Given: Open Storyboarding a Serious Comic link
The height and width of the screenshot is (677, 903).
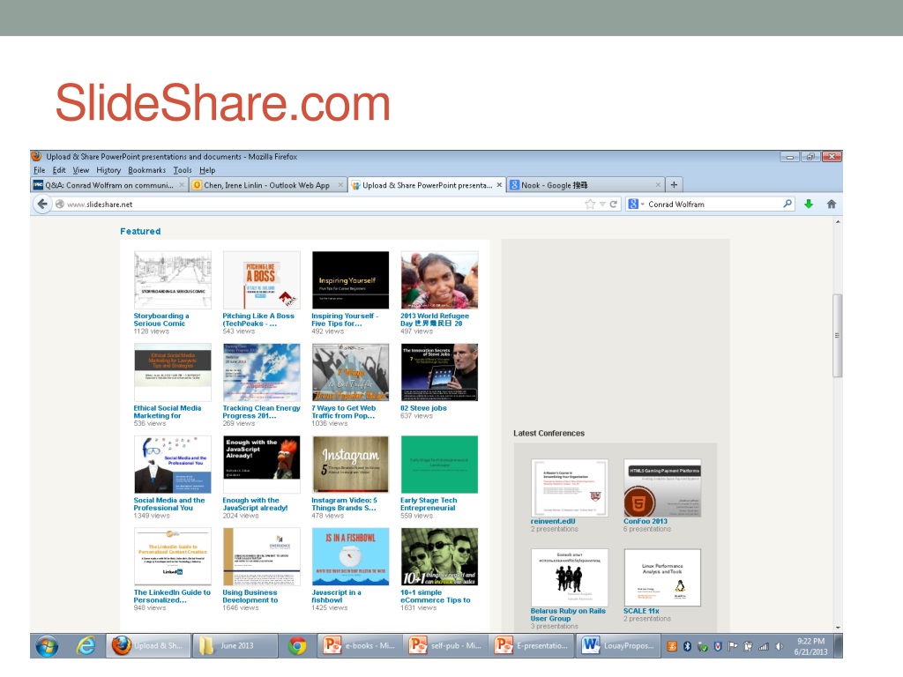Looking at the screenshot, I should coord(161,319).
